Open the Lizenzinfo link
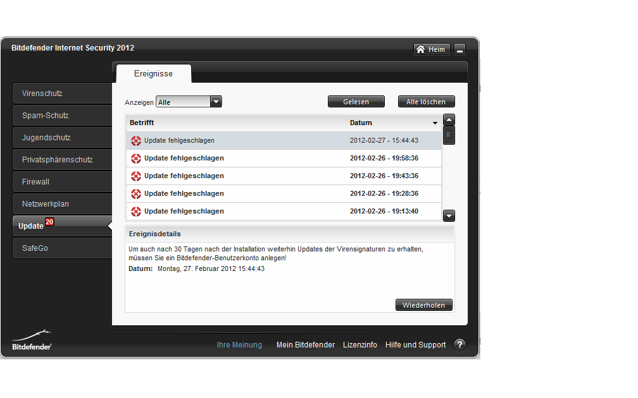 (360, 345)
